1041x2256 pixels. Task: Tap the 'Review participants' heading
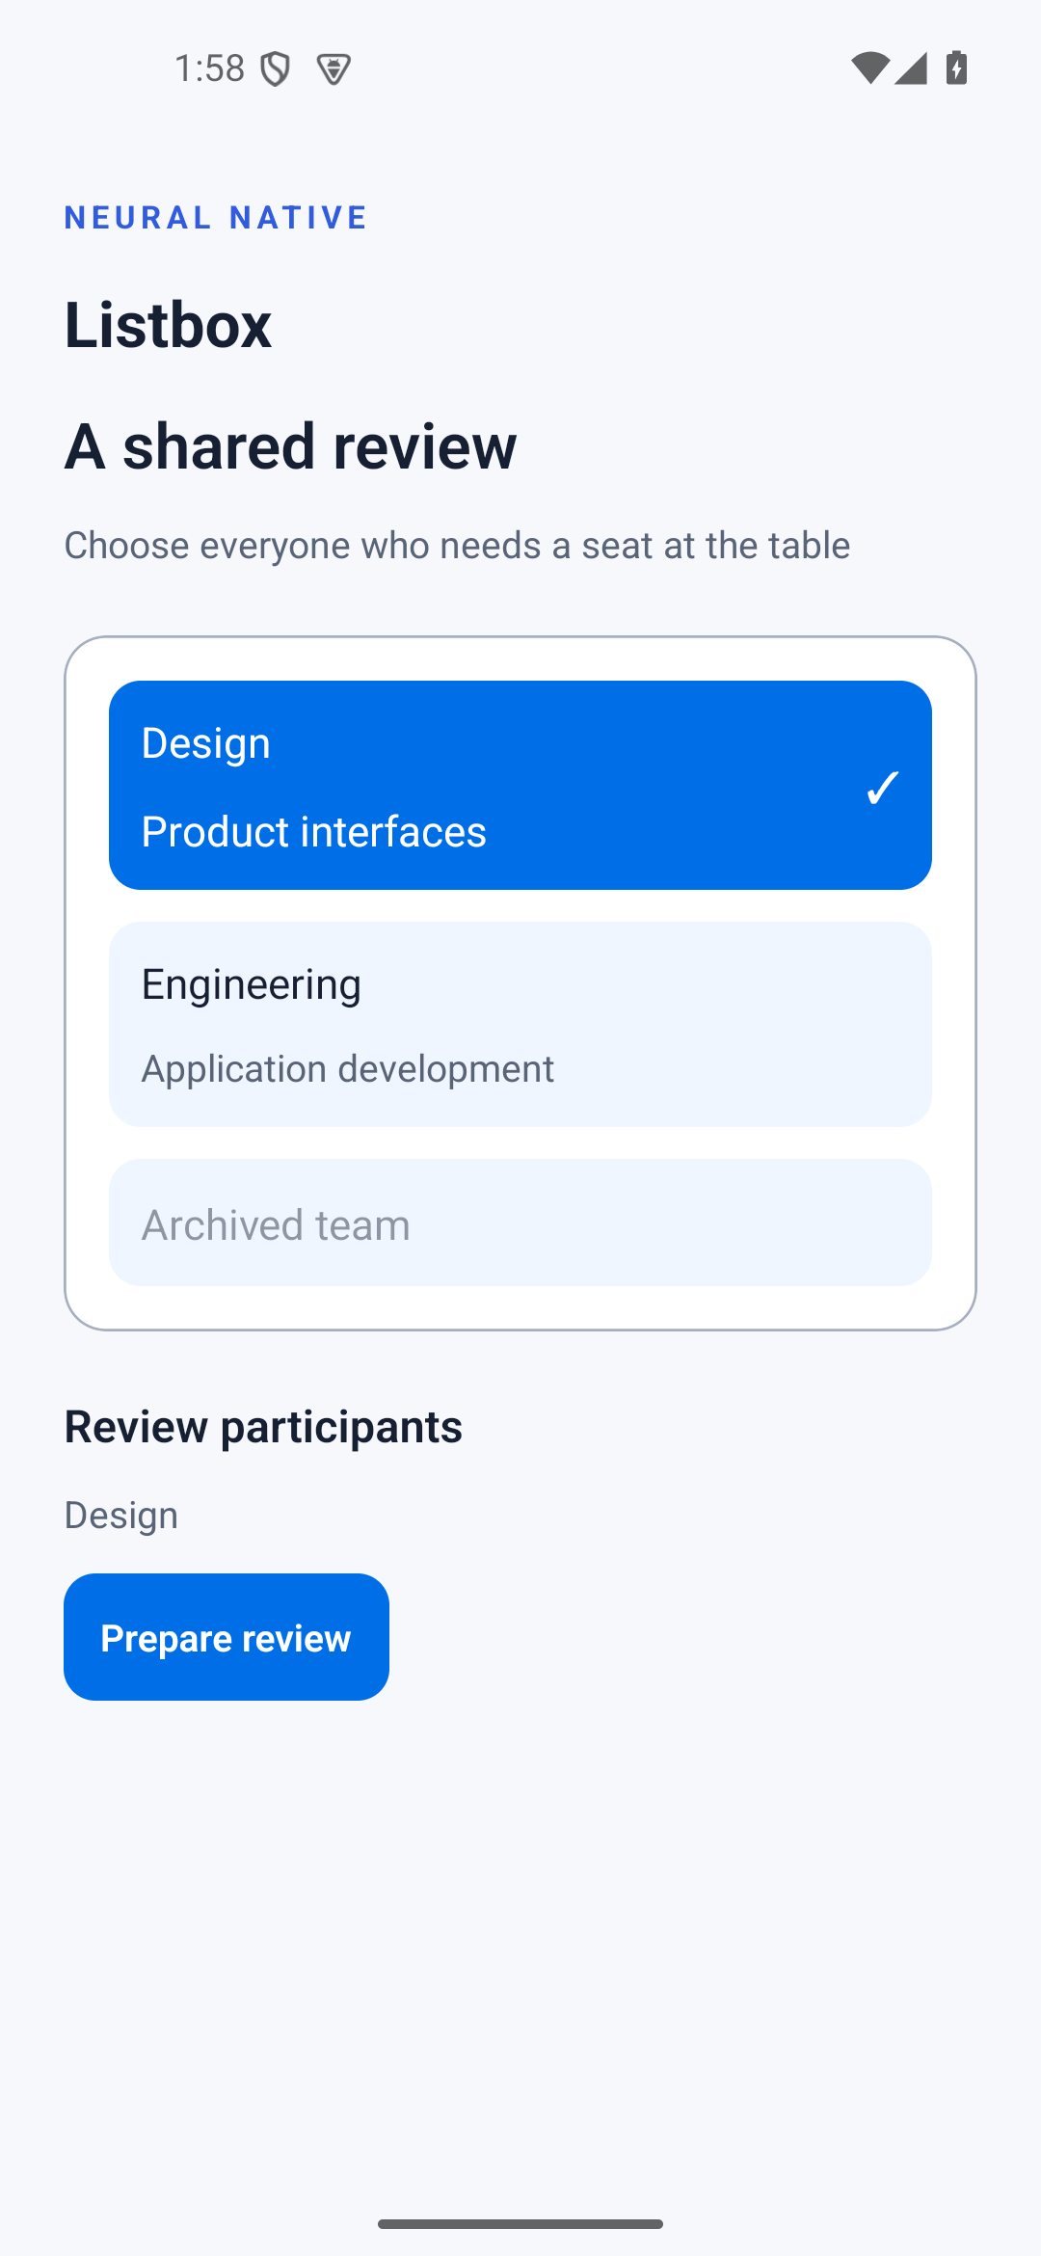(263, 1427)
